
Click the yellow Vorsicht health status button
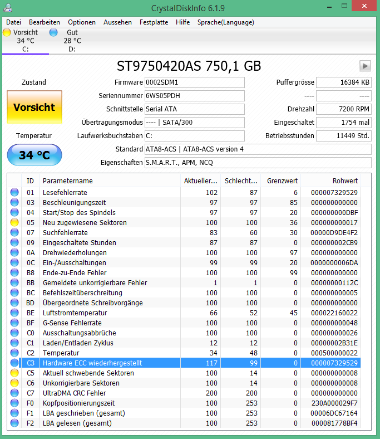pyautogui.click(x=34, y=107)
